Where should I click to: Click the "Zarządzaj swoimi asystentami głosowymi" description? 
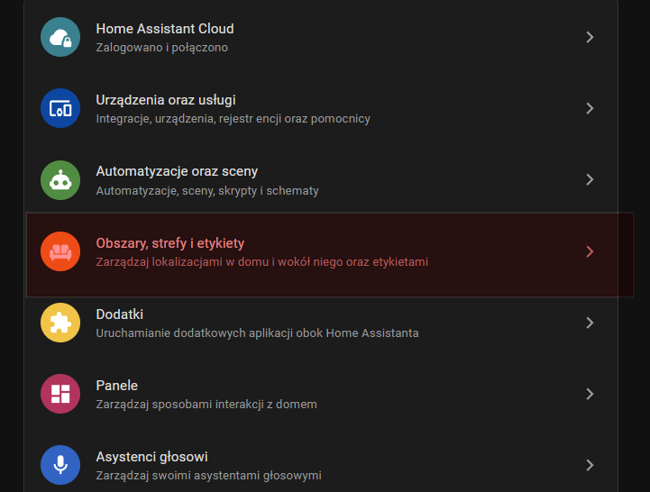(x=208, y=475)
